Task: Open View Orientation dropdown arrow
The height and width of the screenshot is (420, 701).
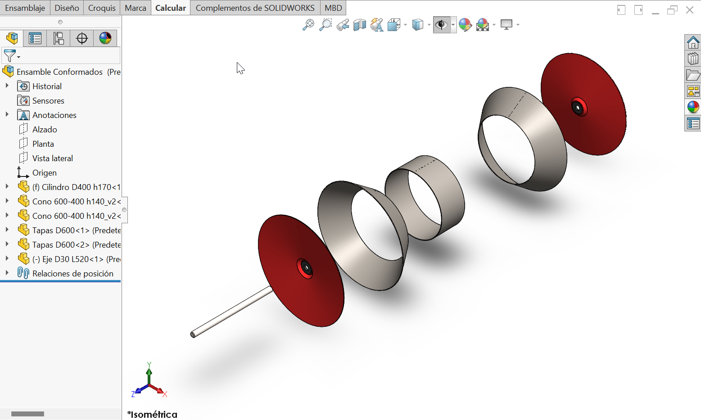Action: [405, 25]
